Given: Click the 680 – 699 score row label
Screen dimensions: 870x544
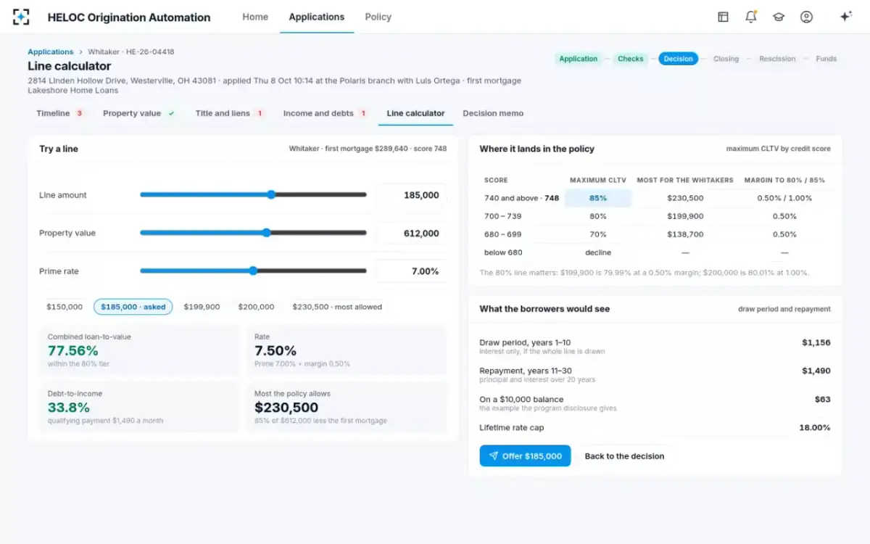Looking at the screenshot, I should point(502,234).
